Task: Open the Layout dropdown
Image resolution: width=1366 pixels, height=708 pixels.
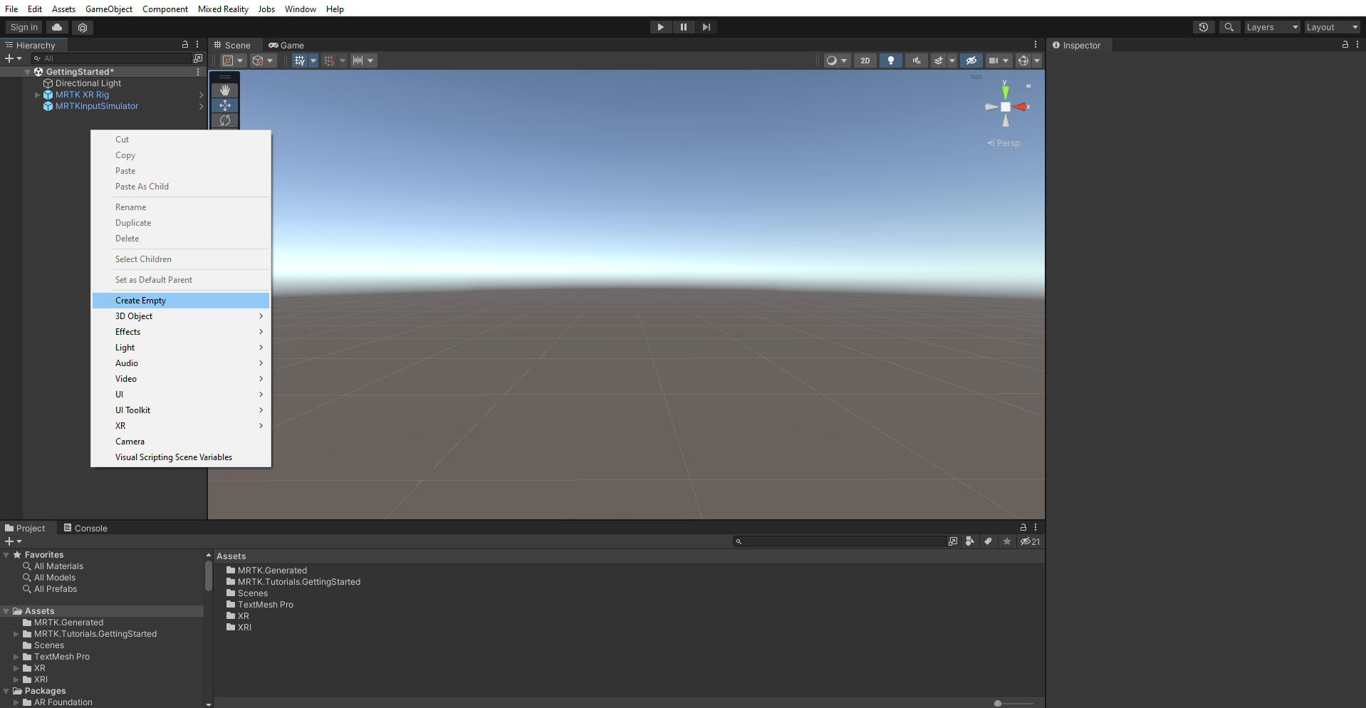Action: [x=1332, y=27]
